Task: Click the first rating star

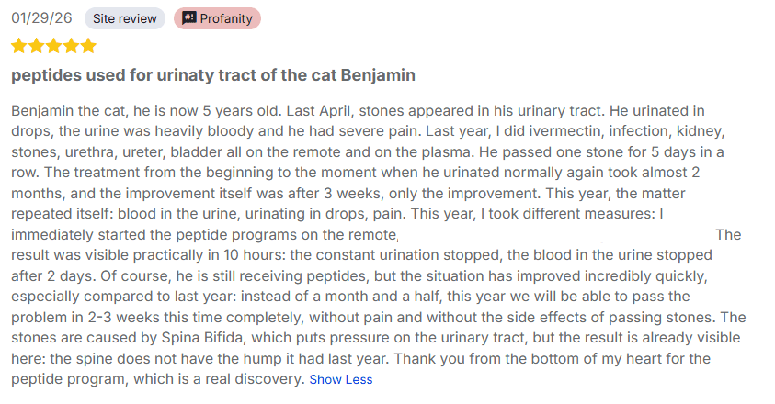Action: pos(19,46)
